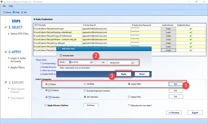Click Select PST Files step
This screenshot has width=208, height=124.
click(x=19, y=34)
